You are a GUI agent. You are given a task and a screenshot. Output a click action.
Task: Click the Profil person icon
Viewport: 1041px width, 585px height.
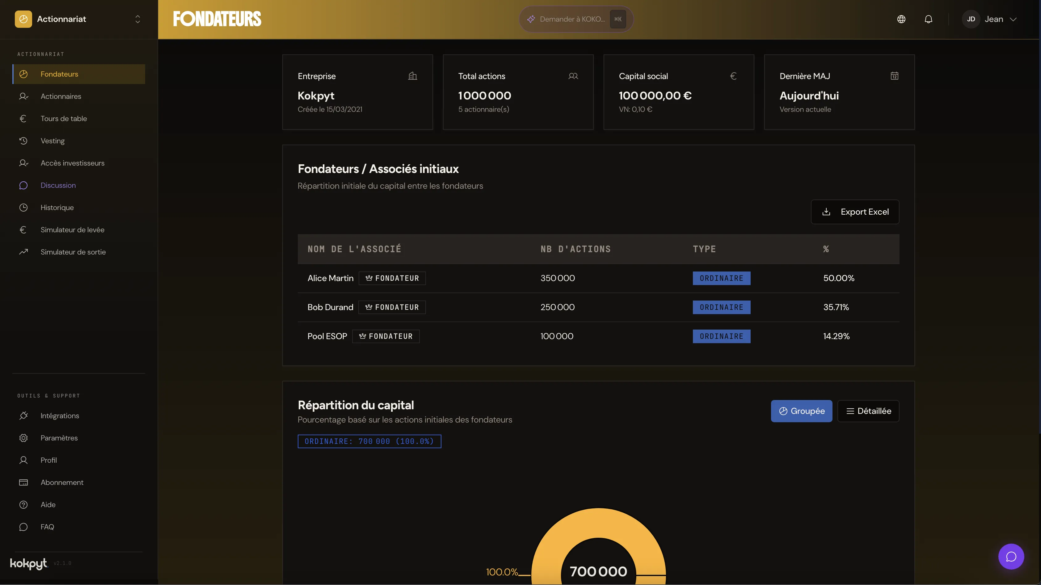(x=23, y=460)
